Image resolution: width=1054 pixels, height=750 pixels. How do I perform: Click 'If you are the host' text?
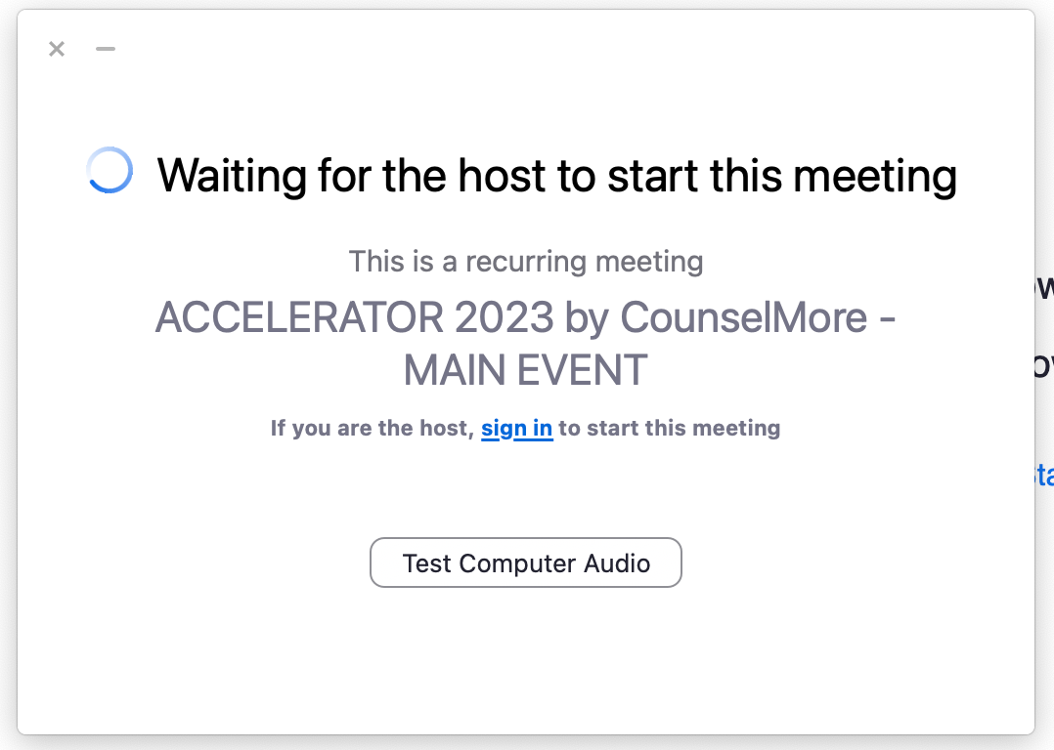(373, 429)
